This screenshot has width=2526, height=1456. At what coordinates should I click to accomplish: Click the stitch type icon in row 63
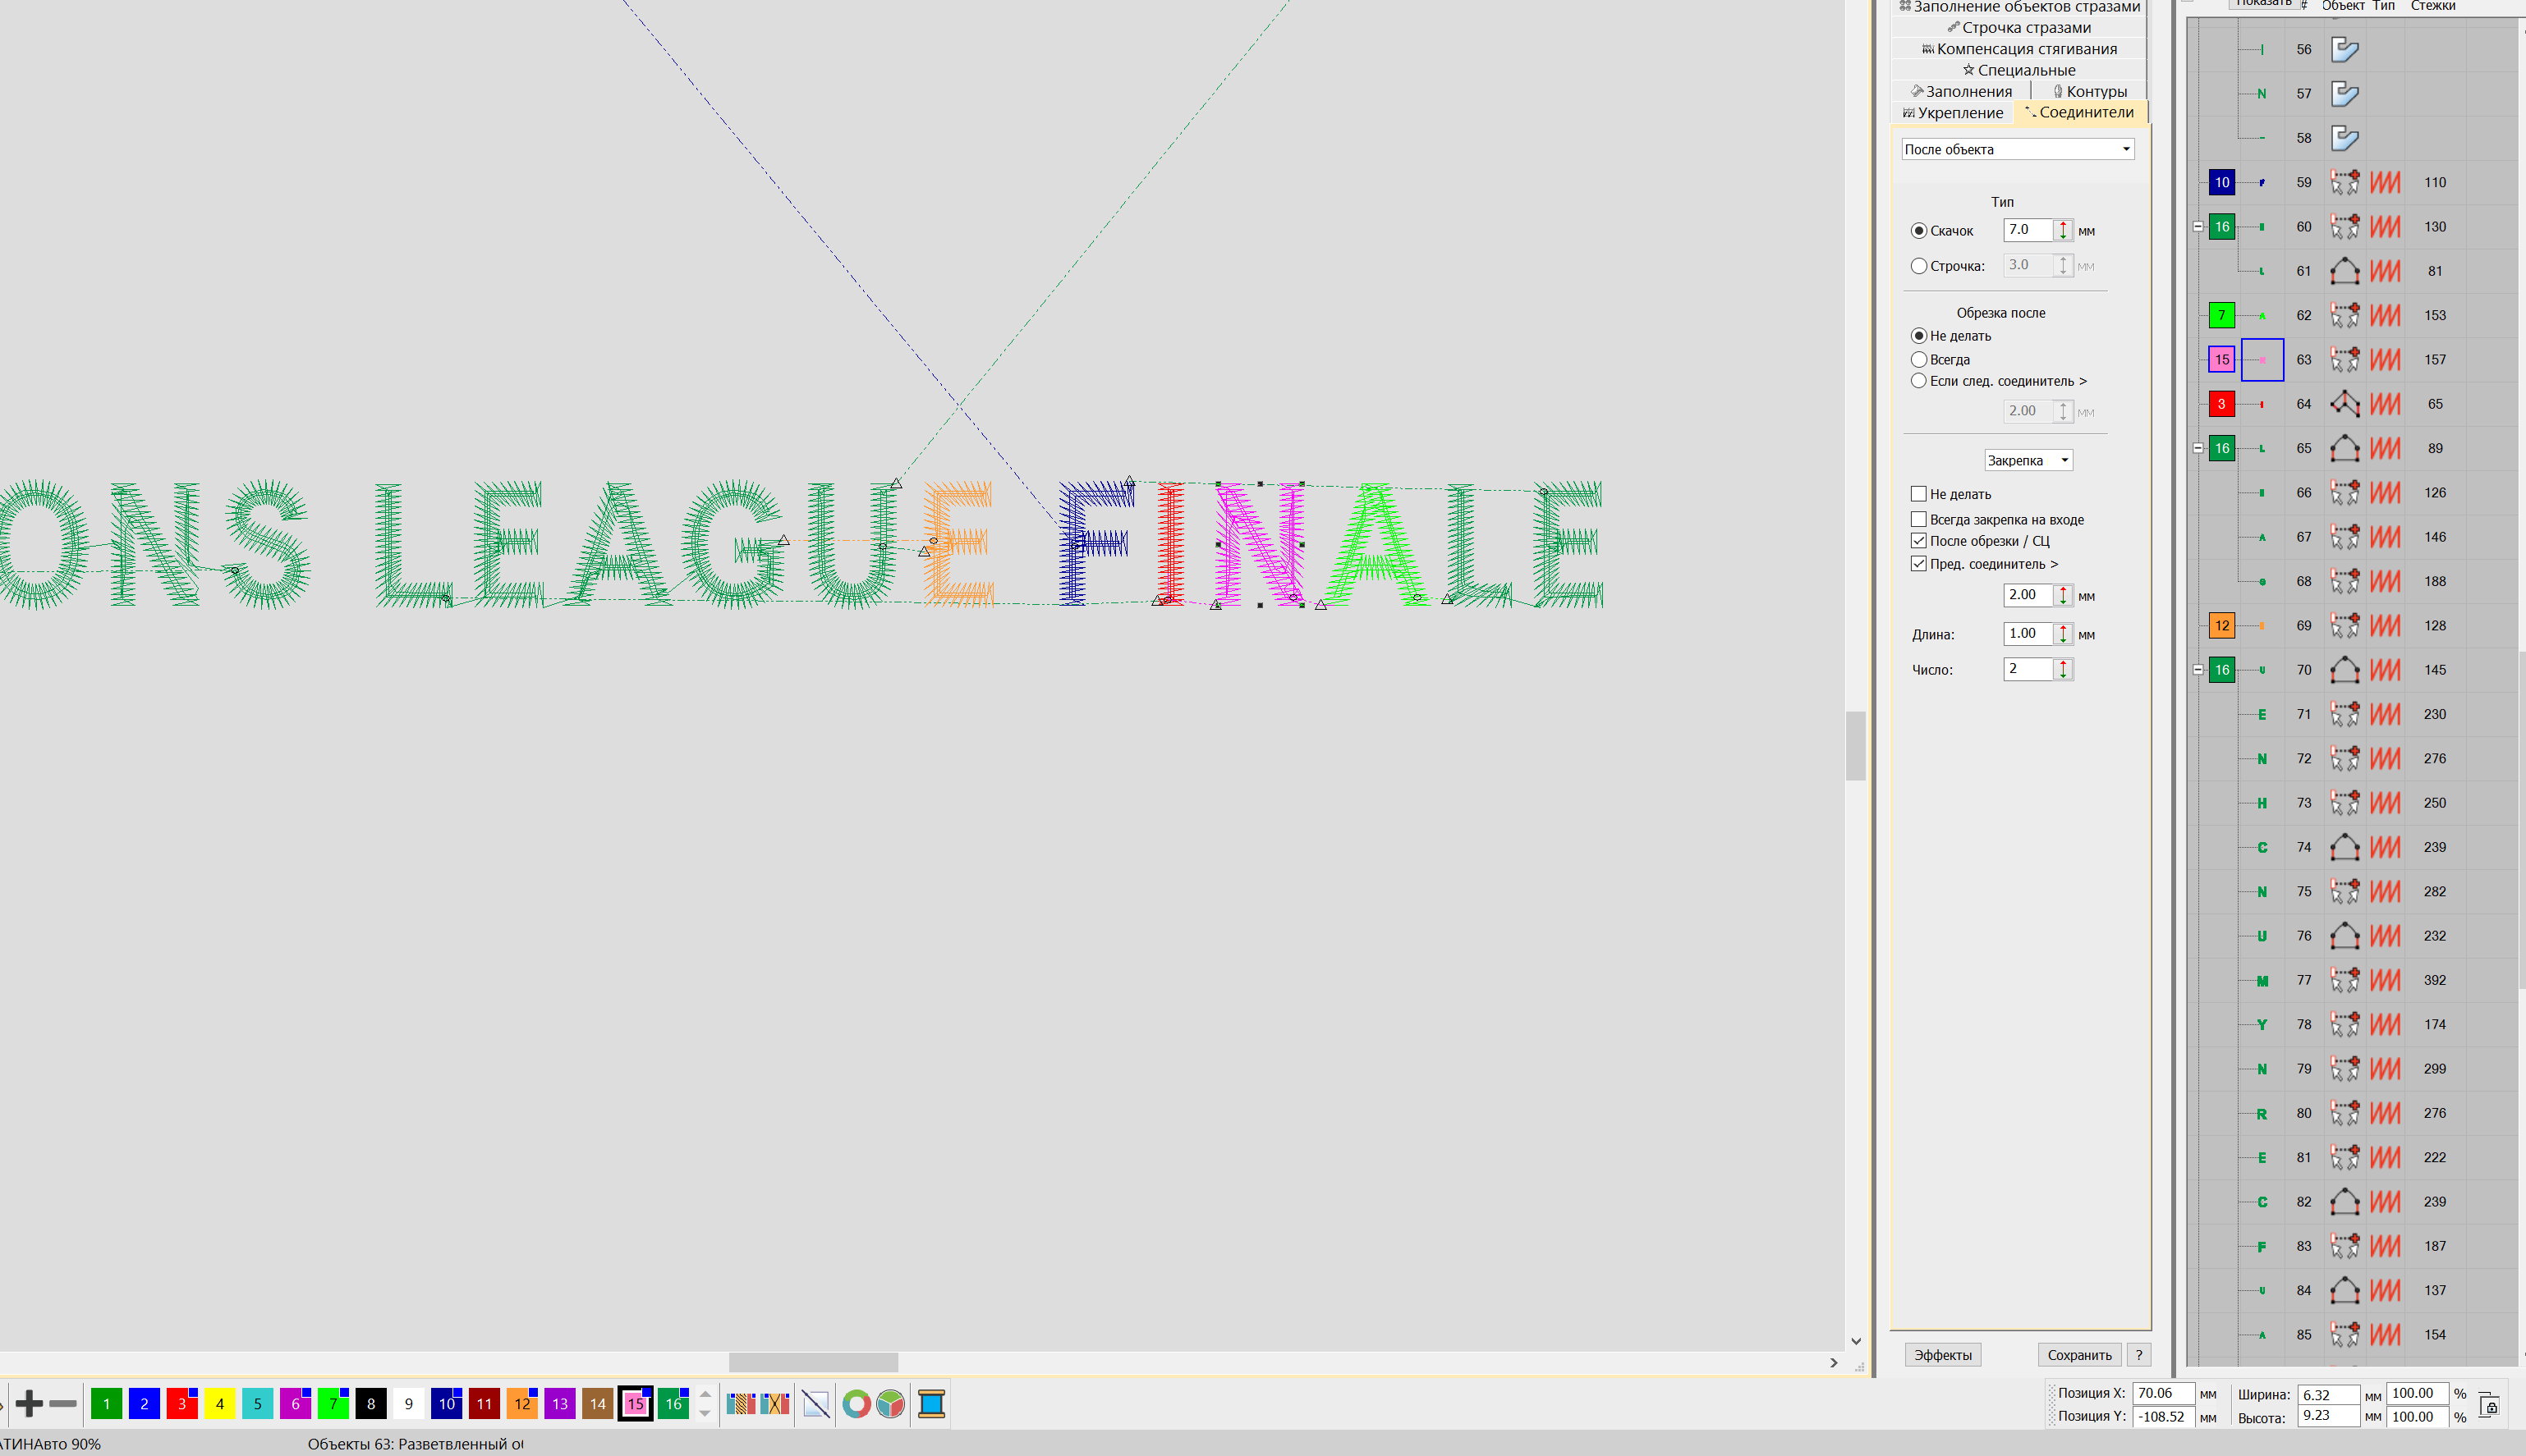pos(2385,360)
